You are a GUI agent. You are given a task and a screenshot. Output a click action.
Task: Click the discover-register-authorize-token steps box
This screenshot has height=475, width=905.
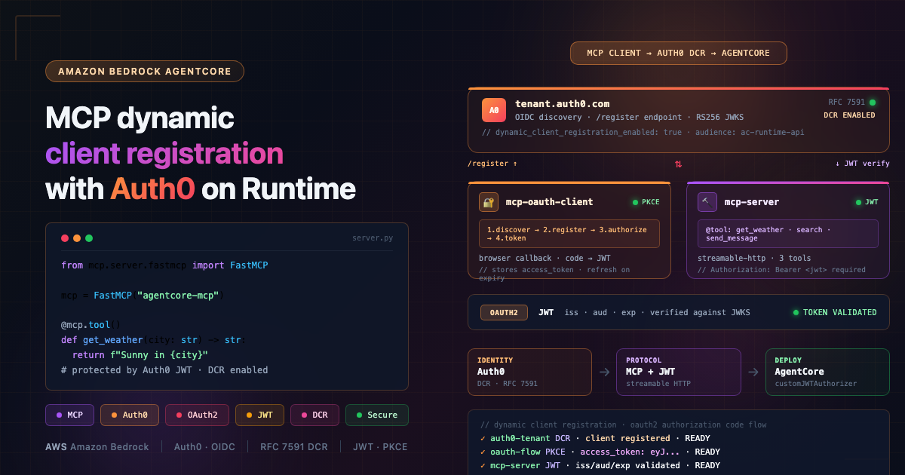pyautogui.click(x=569, y=234)
